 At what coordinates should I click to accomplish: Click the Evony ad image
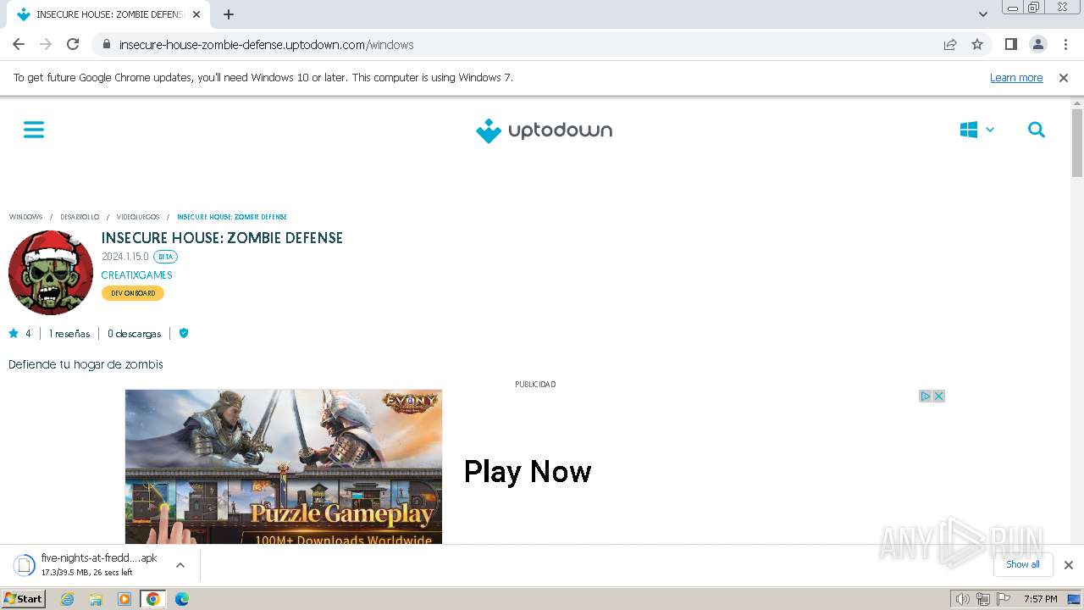pos(284,467)
